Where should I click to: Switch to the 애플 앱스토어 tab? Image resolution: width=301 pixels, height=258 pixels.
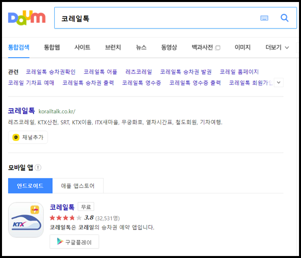[x=78, y=185]
